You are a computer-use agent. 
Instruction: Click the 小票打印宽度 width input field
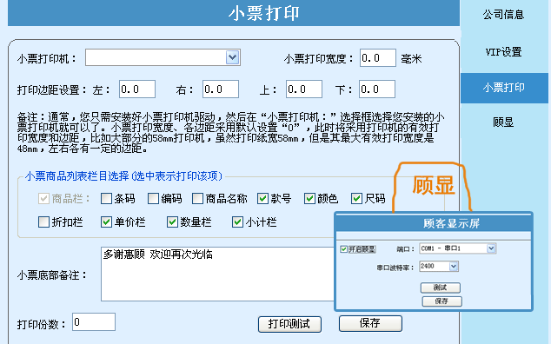tap(378, 58)
